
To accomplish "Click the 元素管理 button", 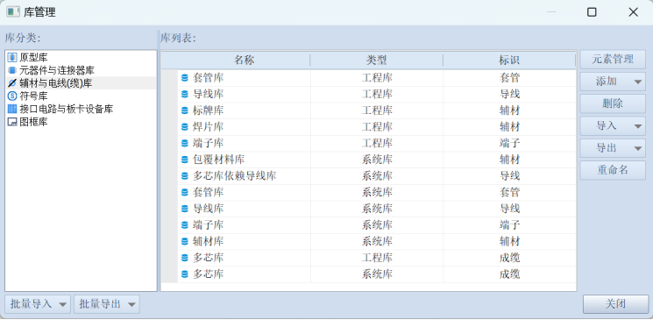I will 613,59.
